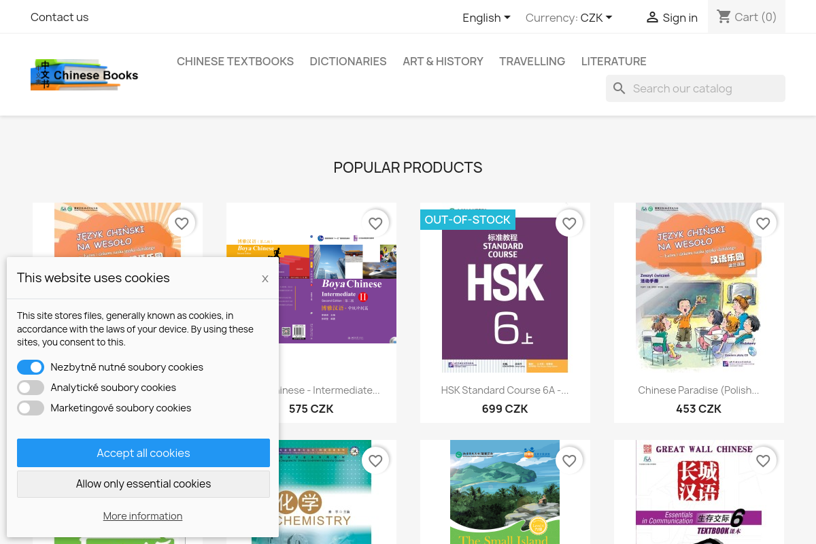Click the Sign in person icon
The height and width of the screenshot is (544, 816).
point(652,18)
